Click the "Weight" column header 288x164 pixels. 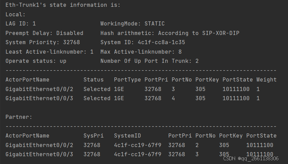tap(266, 80)
